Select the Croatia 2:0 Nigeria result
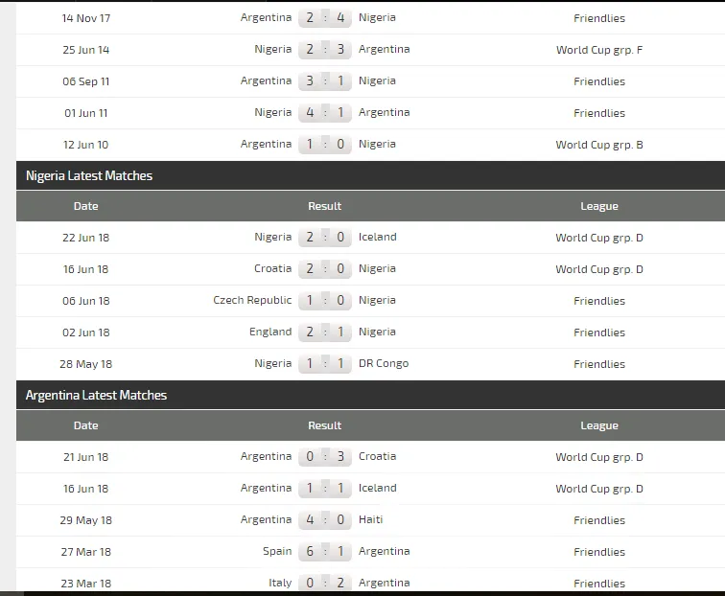The width and height of the screenshot is (725, 596). pos(325,269)
